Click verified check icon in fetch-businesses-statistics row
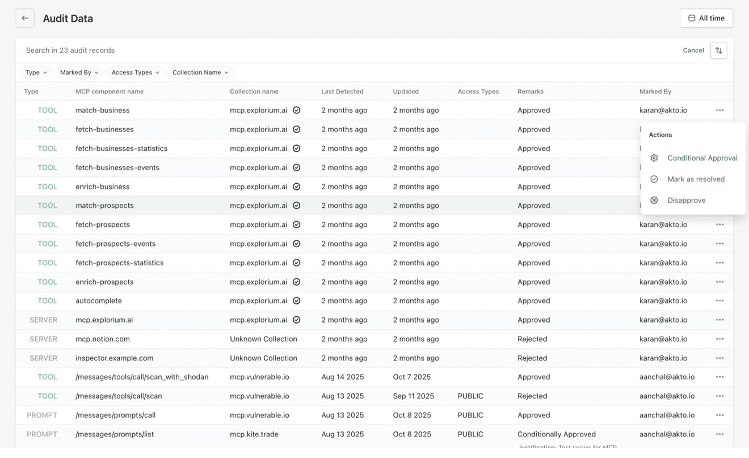 click(296, 149)
